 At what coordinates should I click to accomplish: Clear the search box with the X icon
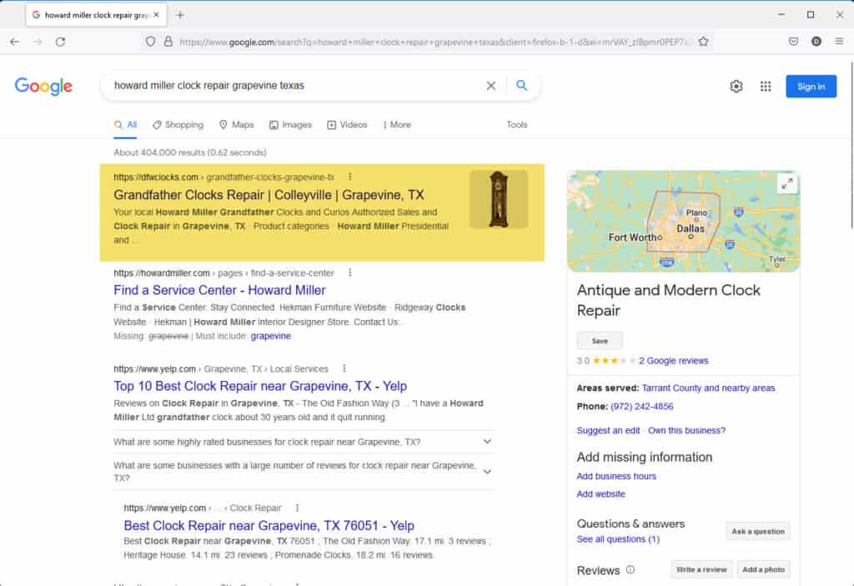click(490, 86)
